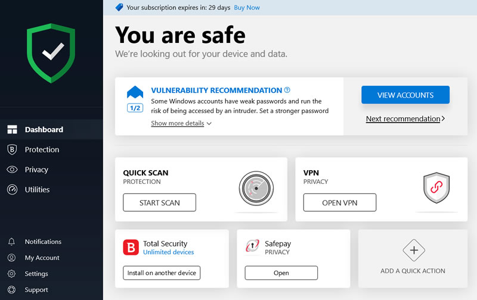Click the Unlimited devices link
The width and height of the screenshot is (477, 300).
(168, 252)
